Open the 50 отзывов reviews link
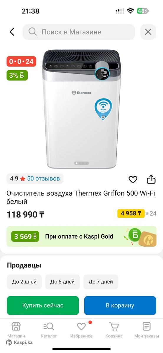Image resolution: width=163 pixels, height=353 pixels. 44,178
